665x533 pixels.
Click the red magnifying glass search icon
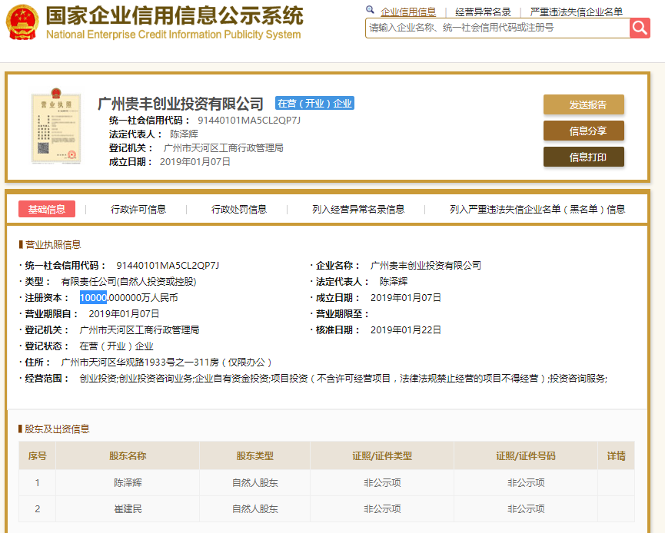pyautogui.click(x=640, y=28)
